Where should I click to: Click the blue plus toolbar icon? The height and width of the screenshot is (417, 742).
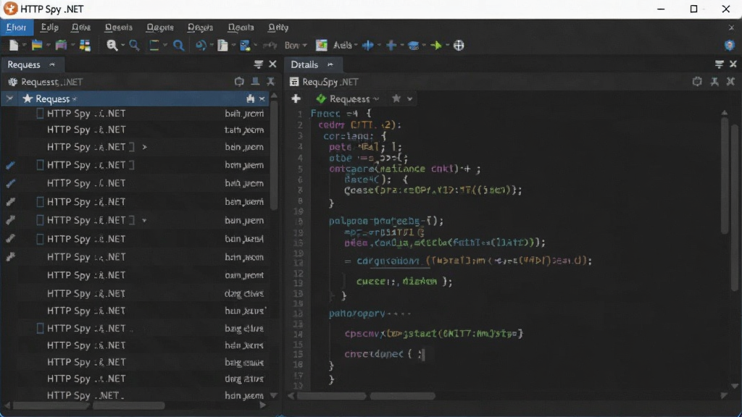click(x=391, y=46)
